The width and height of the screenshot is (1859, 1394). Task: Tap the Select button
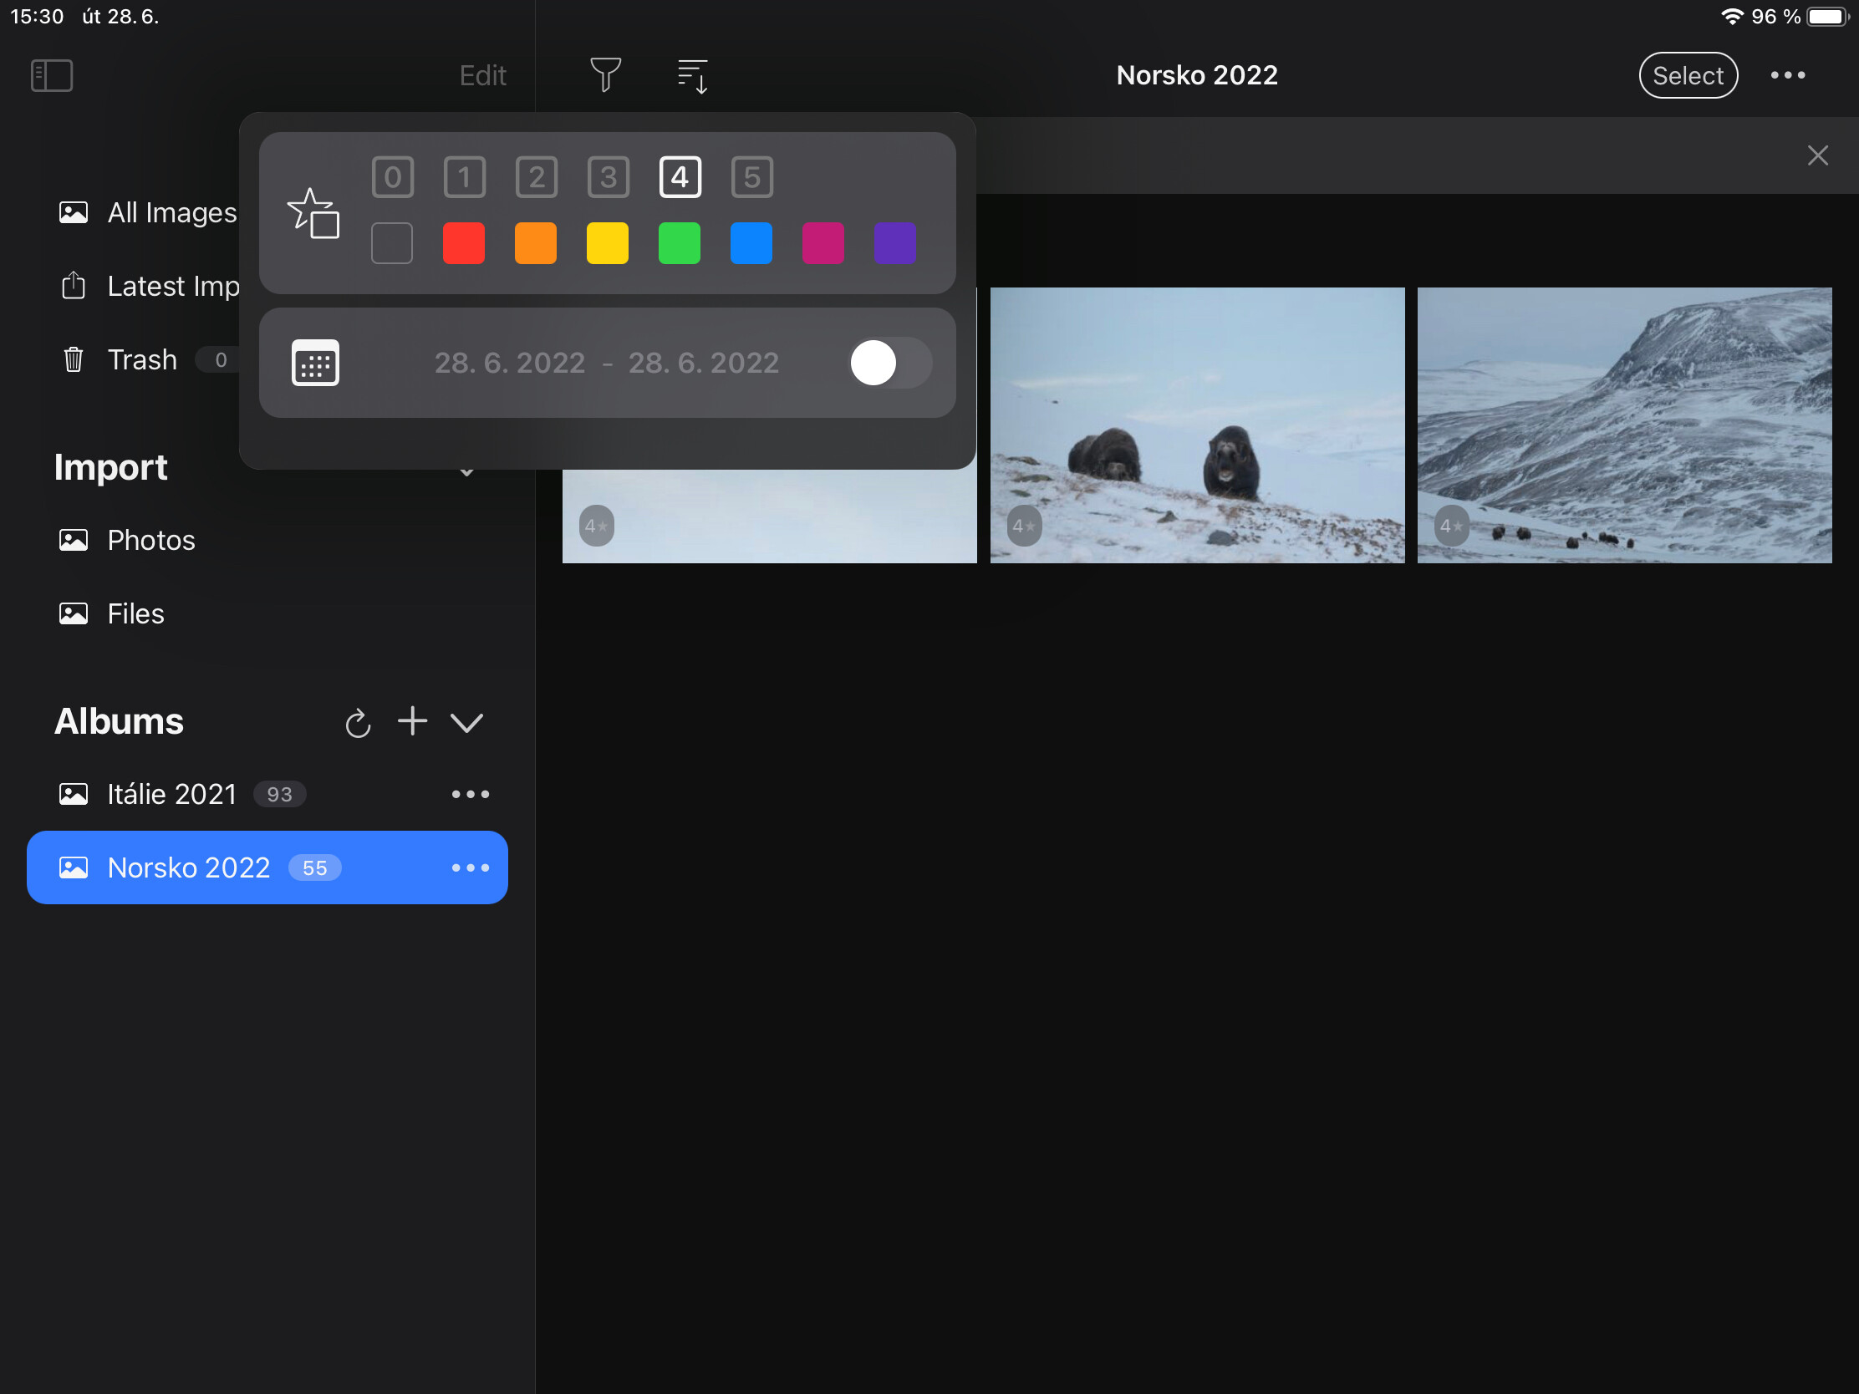(1688, 75)
